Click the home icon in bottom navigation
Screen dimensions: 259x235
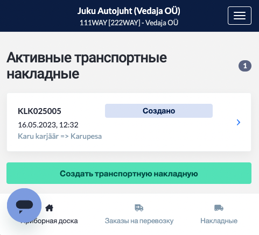50,208
